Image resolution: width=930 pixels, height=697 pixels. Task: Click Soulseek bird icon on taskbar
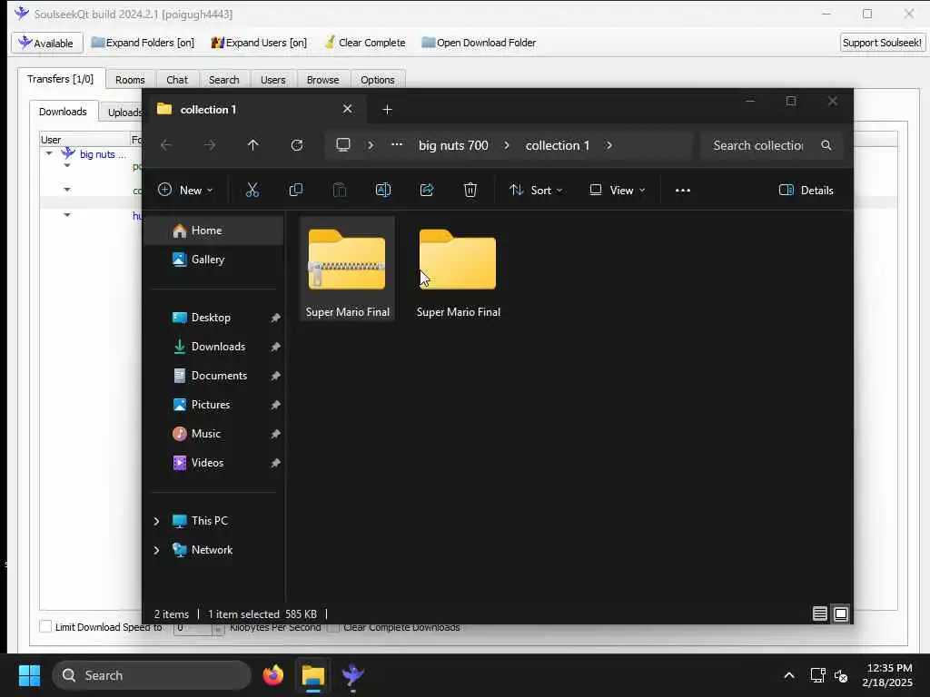(353, 675)
